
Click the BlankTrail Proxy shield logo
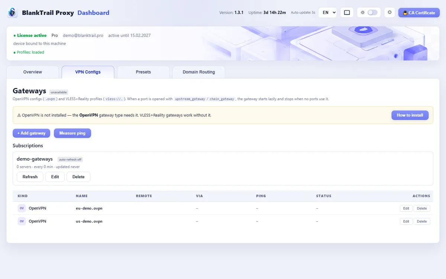tap(13, 13)
